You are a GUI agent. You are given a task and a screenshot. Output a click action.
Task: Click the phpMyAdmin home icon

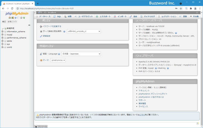coord(10,18)
